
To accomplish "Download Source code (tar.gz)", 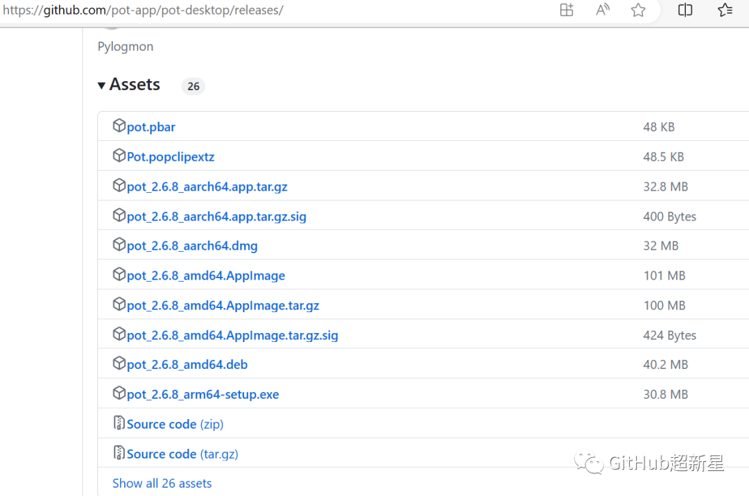I will click(182, 454).
